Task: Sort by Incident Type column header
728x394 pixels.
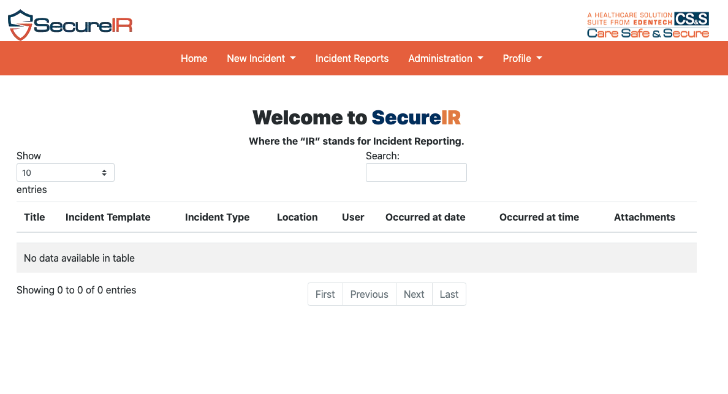Action: coord(218,217)
